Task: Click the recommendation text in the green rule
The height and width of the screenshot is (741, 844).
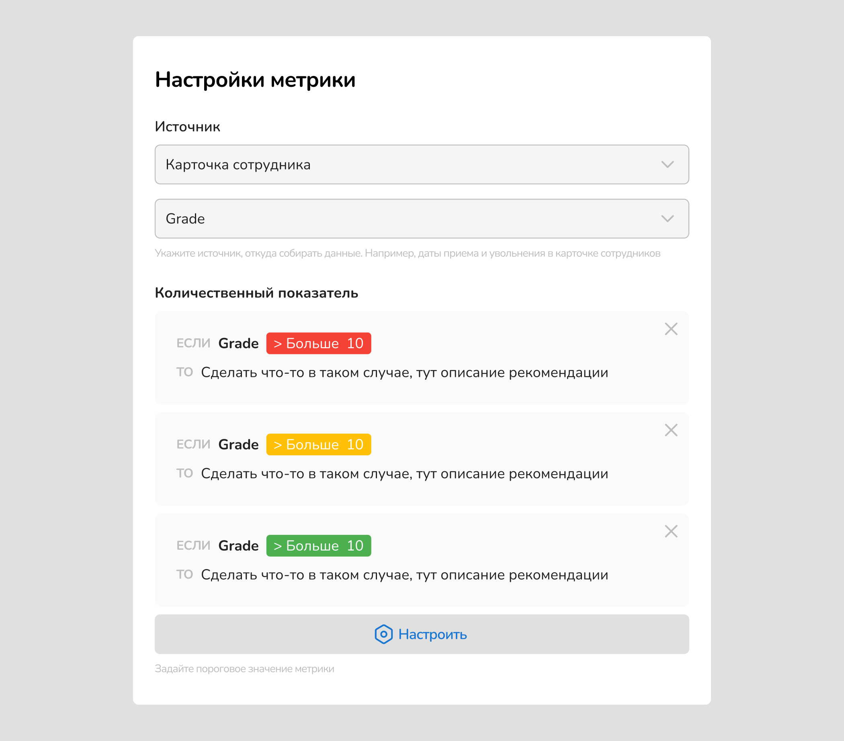Action: [x=404, y=575]
